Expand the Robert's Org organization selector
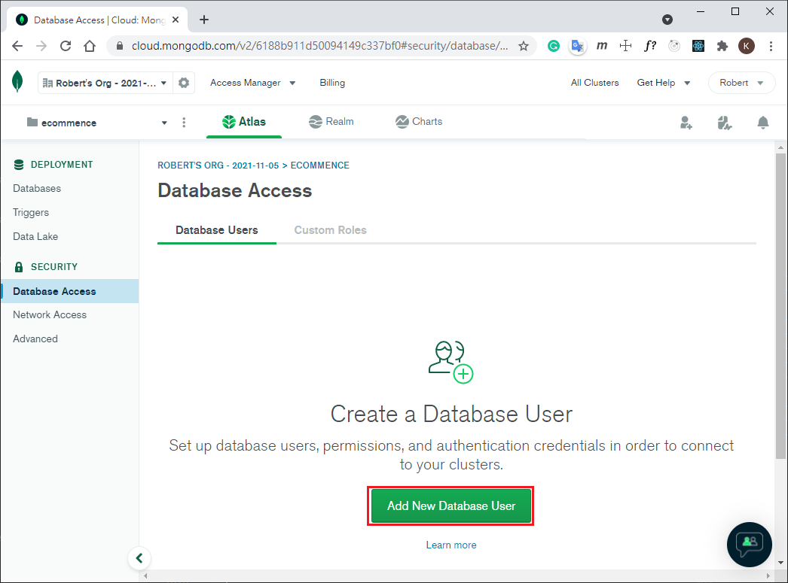 [105, 83]
